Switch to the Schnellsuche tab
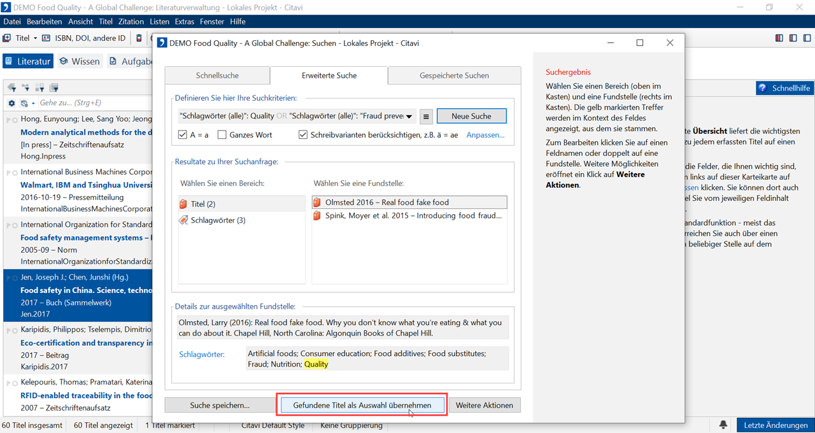 pyautogui.click(x=217, y=75)
